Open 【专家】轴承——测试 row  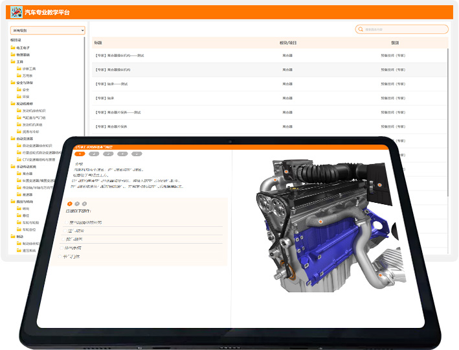pyautogui.click(x=269, y=84)
